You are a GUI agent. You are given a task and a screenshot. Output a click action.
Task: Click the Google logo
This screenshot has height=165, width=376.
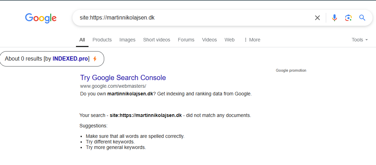41,18
